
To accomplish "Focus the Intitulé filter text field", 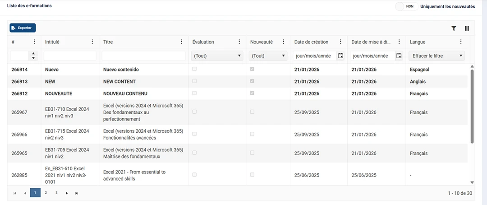I will [x=70, y=56].
